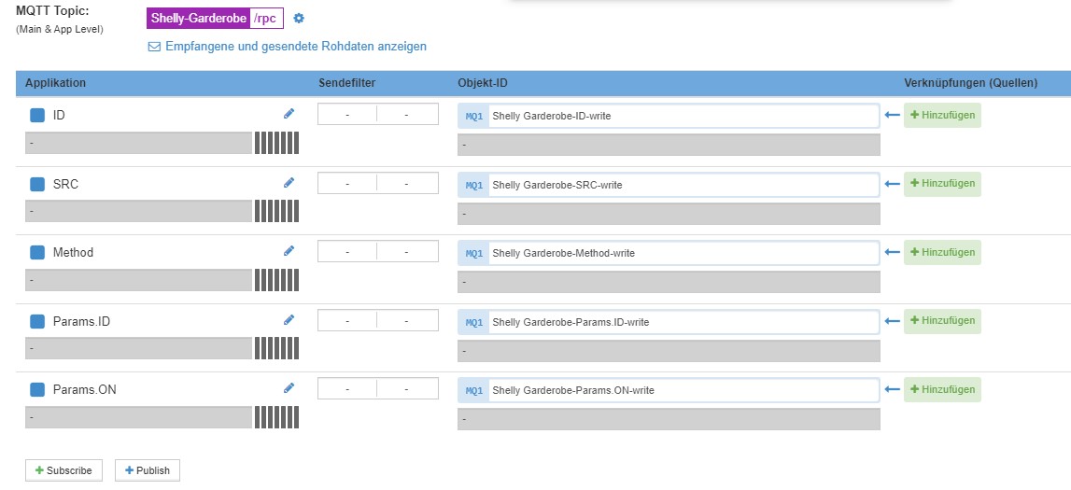1071x490 pixels.
Task: Toggle the blue square next to ID
Action: tap(37, 116)
